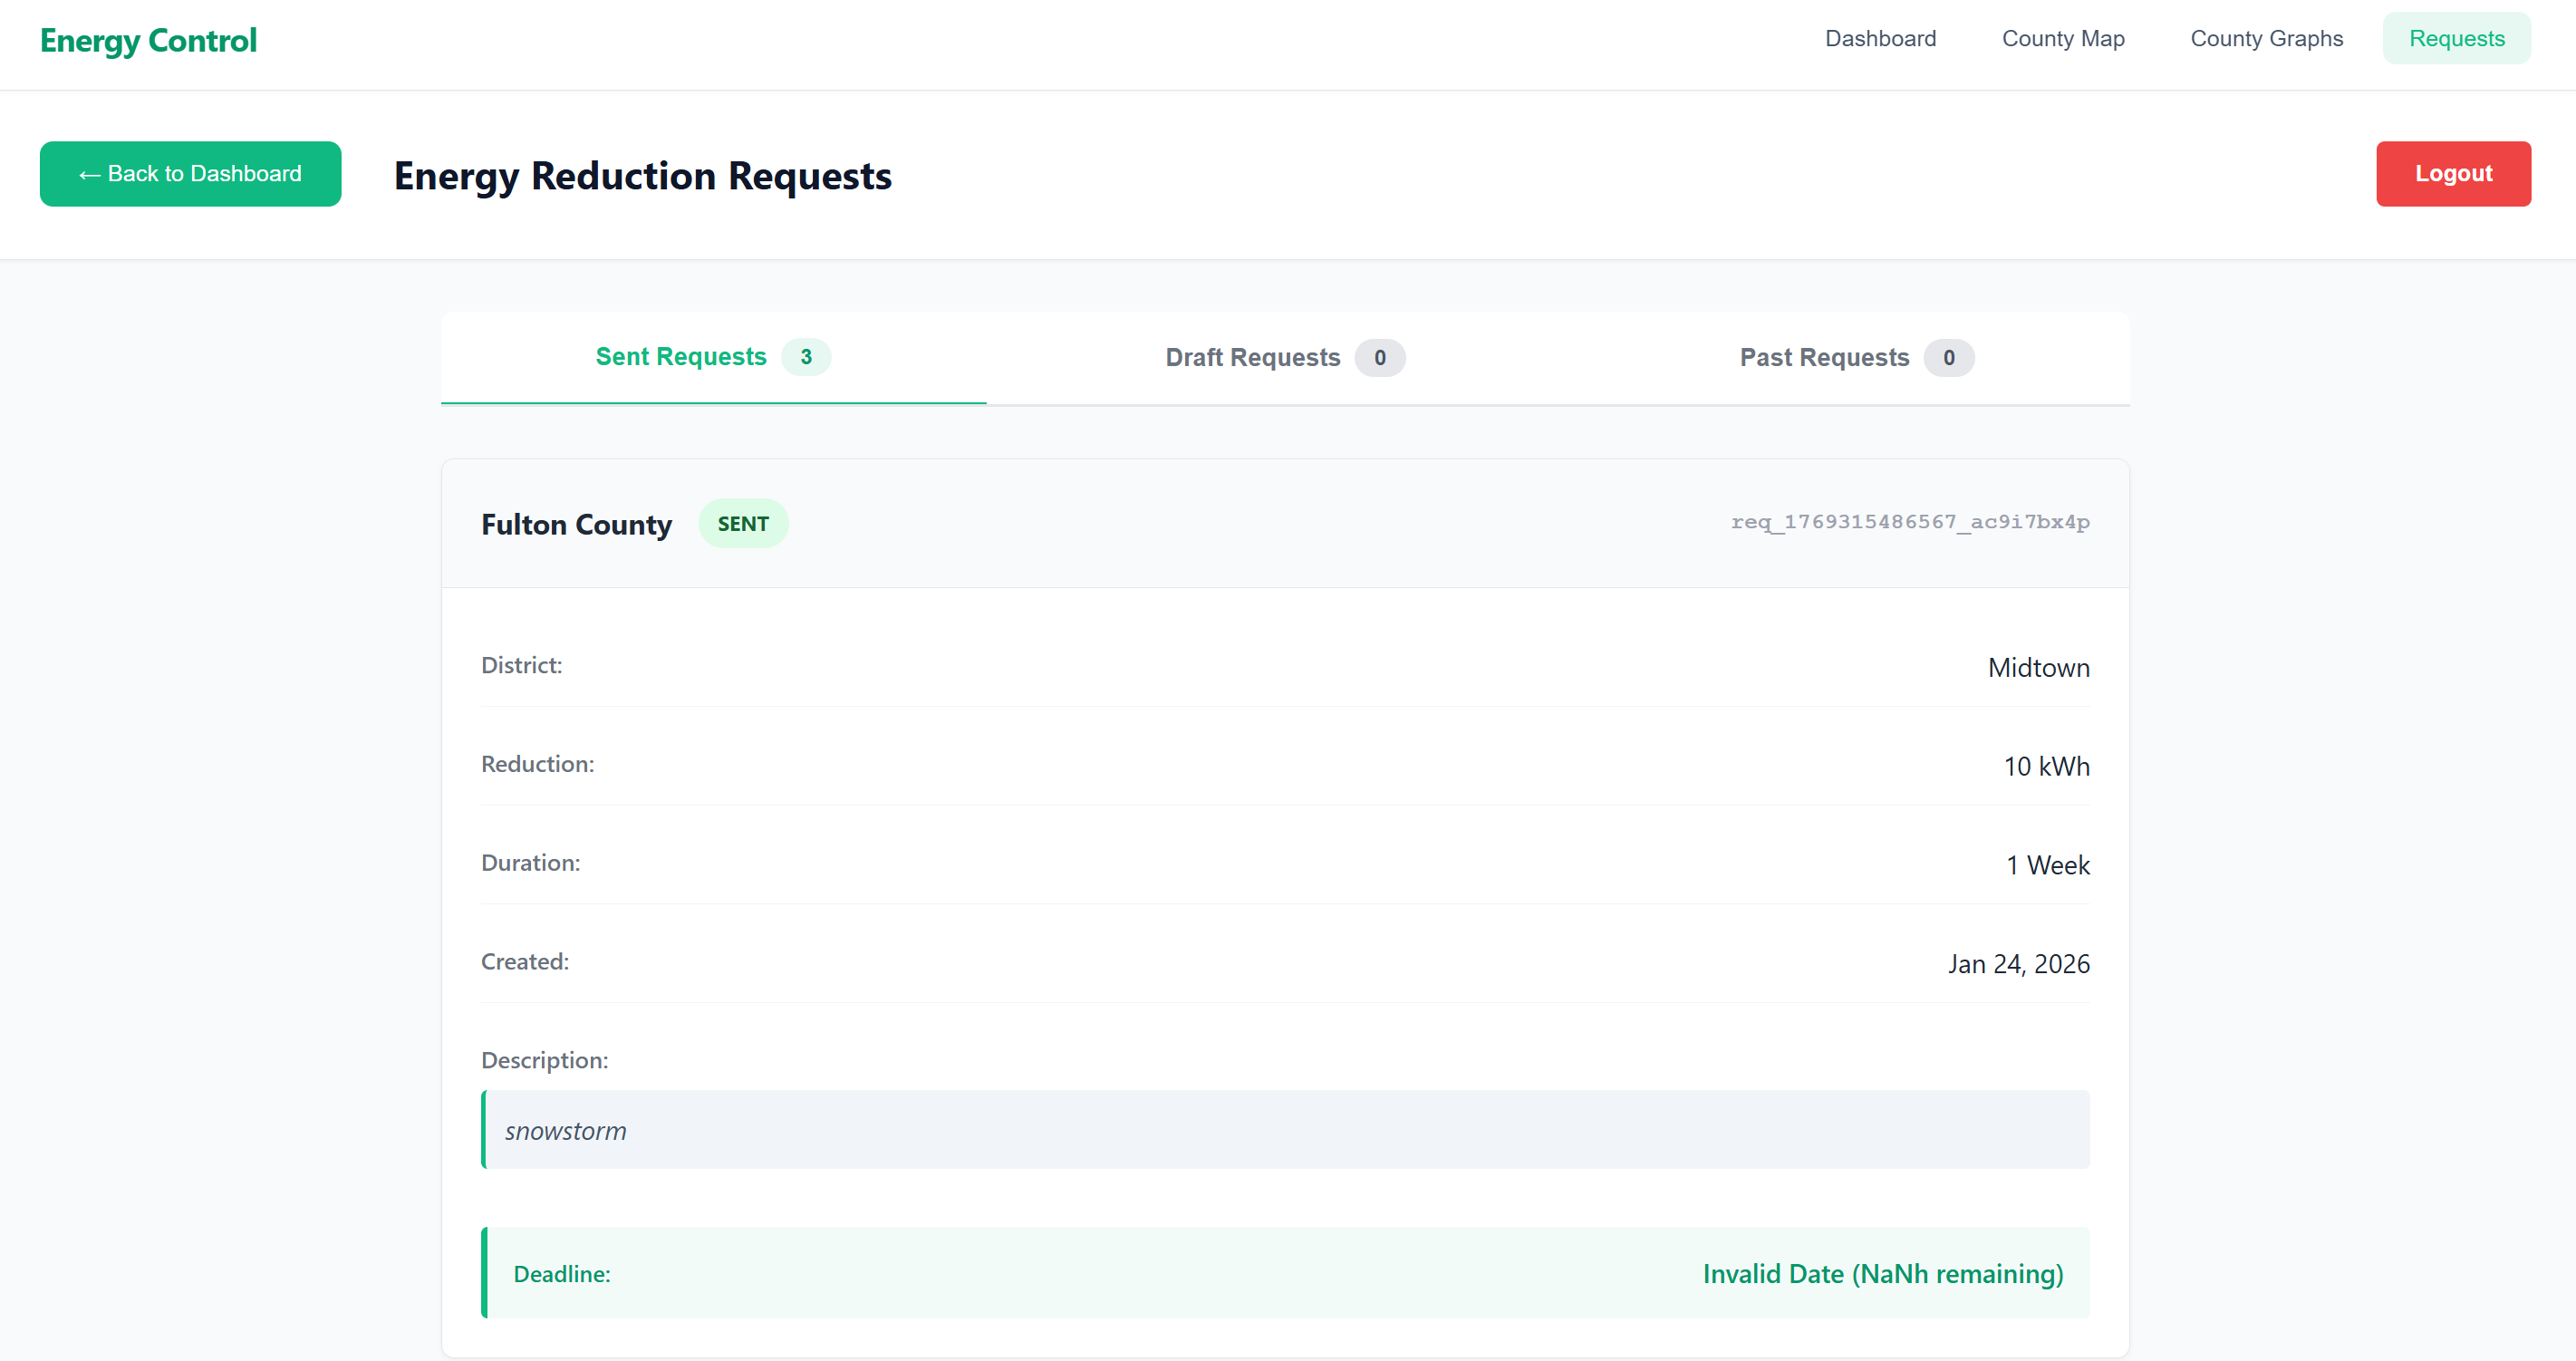Click the Fulton County heading
Viewport: 2576px width, 1361px height.
(x=576, y=525)
